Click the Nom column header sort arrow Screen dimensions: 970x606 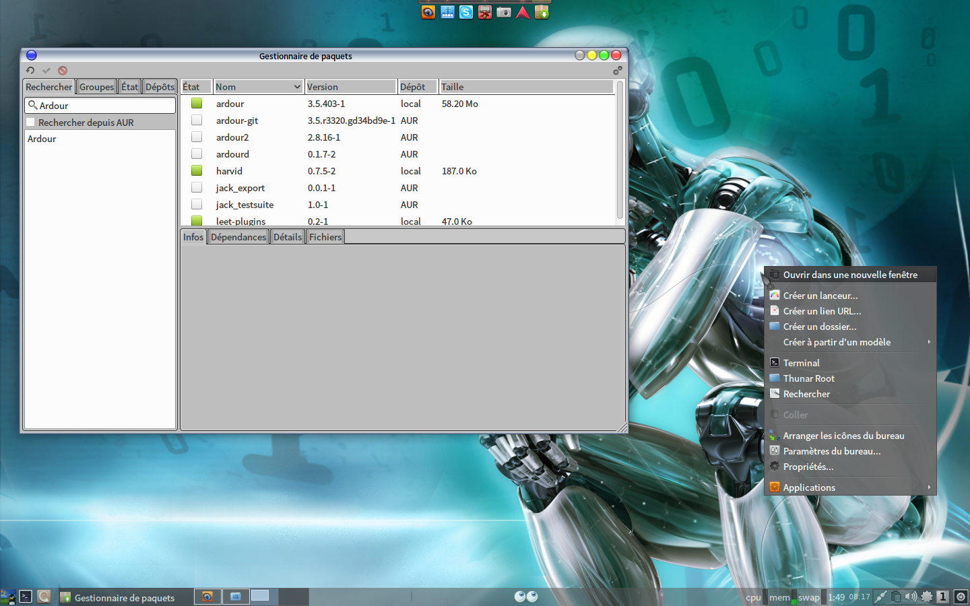coord(297,87)
